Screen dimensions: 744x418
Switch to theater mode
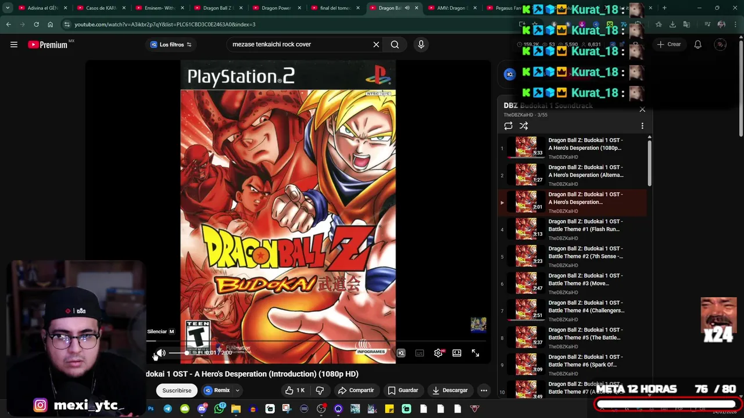pyautogui.click(x=457, y=353)
